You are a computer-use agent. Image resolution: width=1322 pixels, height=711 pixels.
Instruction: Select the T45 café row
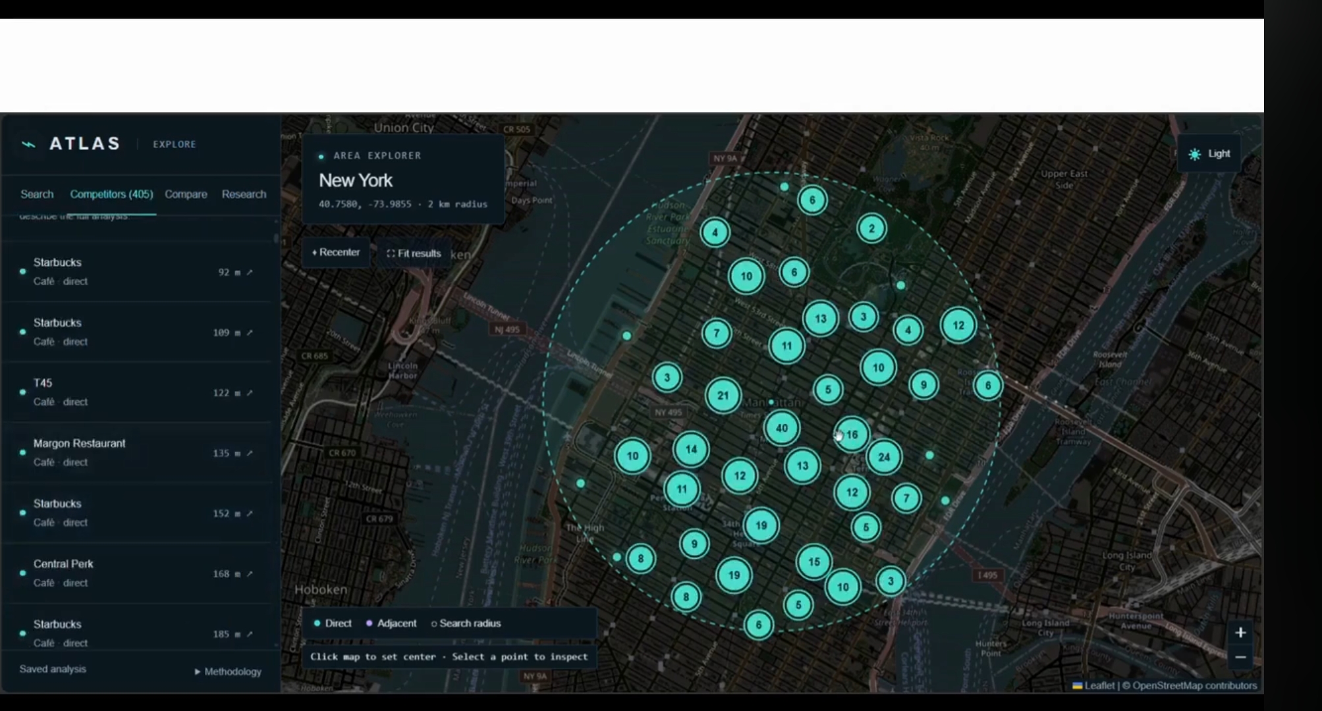point(137,392)
